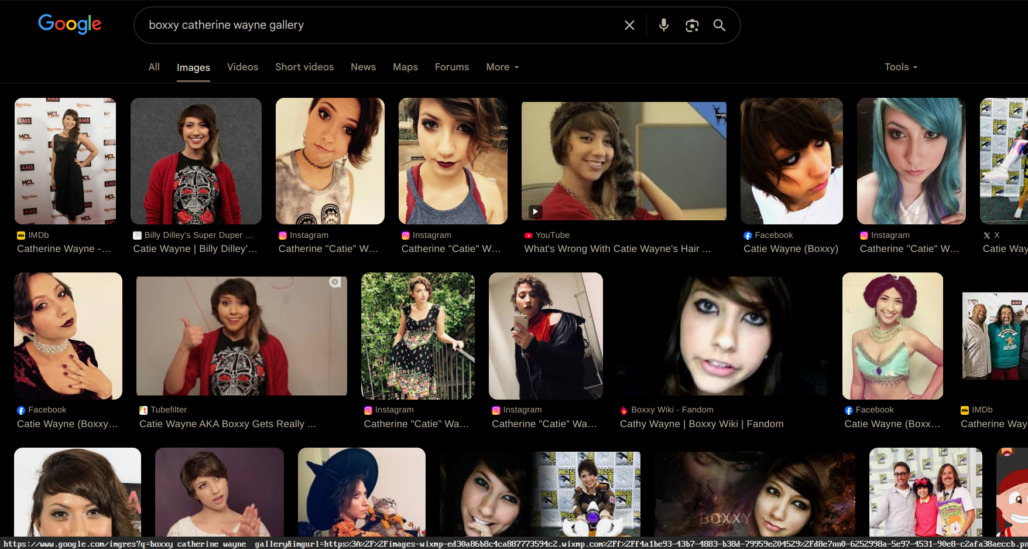Click the 'Boxxy Wiki - Fandom' source label
Image resolution: width=1028 pixels, height=549 pixels.
pyautogui.click(x=672, y=410)
